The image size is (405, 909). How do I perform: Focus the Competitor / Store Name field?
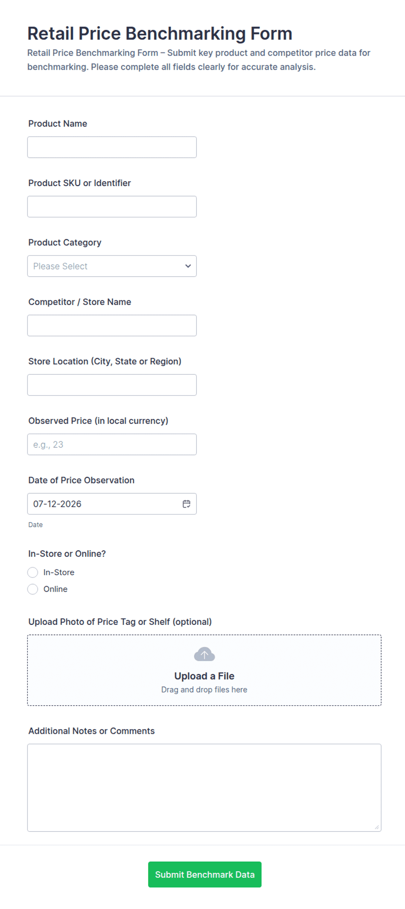pos(112,326)
